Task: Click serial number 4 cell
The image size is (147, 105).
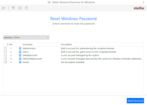Action: pos(11,59)
